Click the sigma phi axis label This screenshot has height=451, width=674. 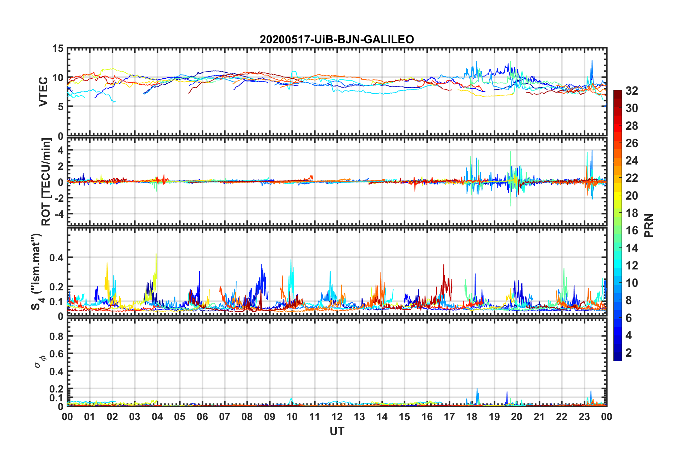[40, 362]
